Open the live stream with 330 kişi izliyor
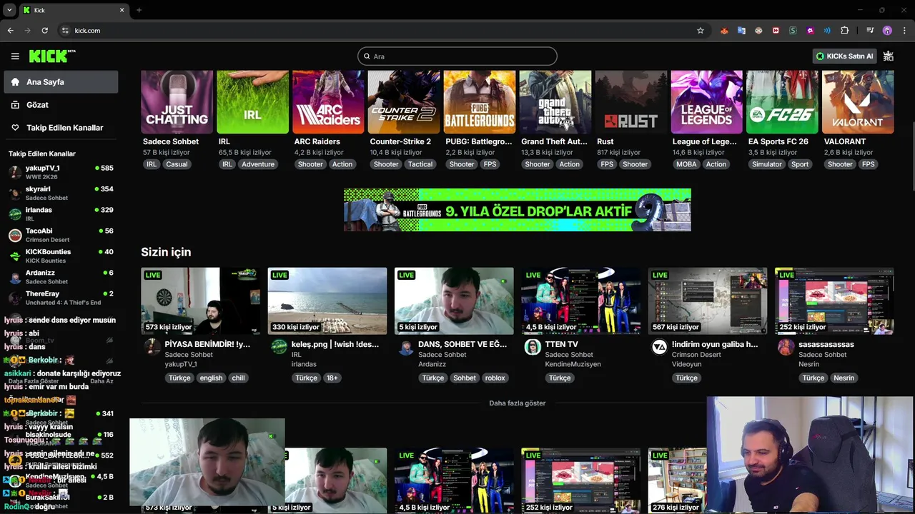915x514 pixels. pos(327,301)
